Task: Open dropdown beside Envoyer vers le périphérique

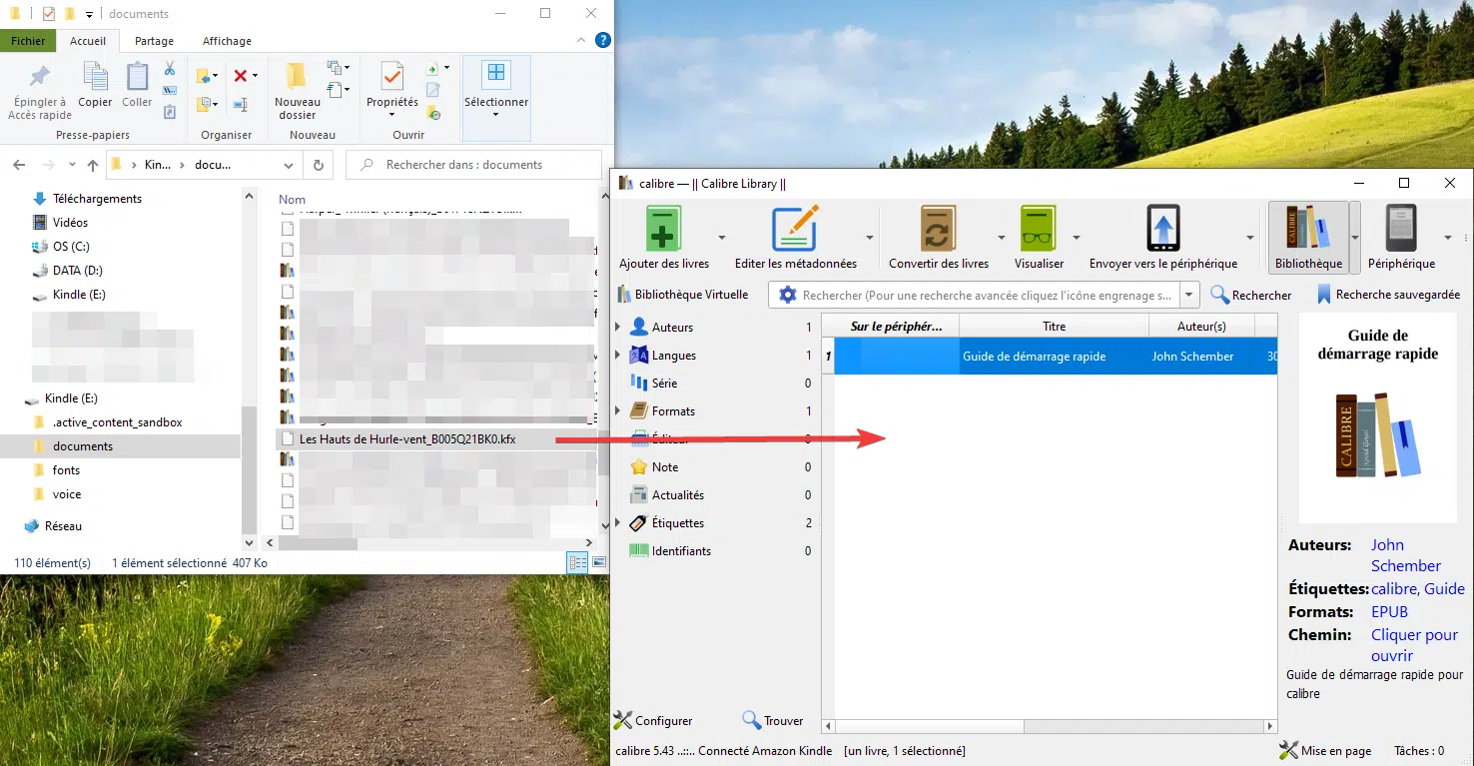Action: pos(1250,238)
